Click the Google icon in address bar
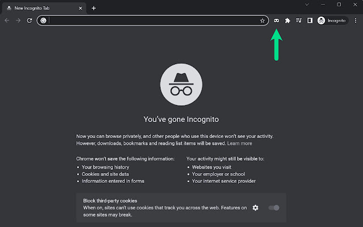 43,20
